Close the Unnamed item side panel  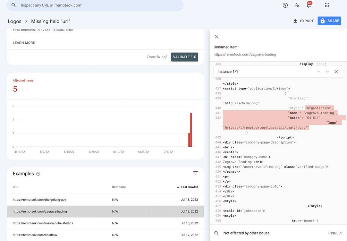pos(217,37)
